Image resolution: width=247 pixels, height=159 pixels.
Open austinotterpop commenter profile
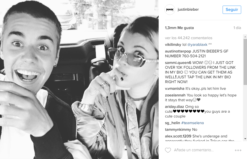pyautogui.click(x=178, y=51)
